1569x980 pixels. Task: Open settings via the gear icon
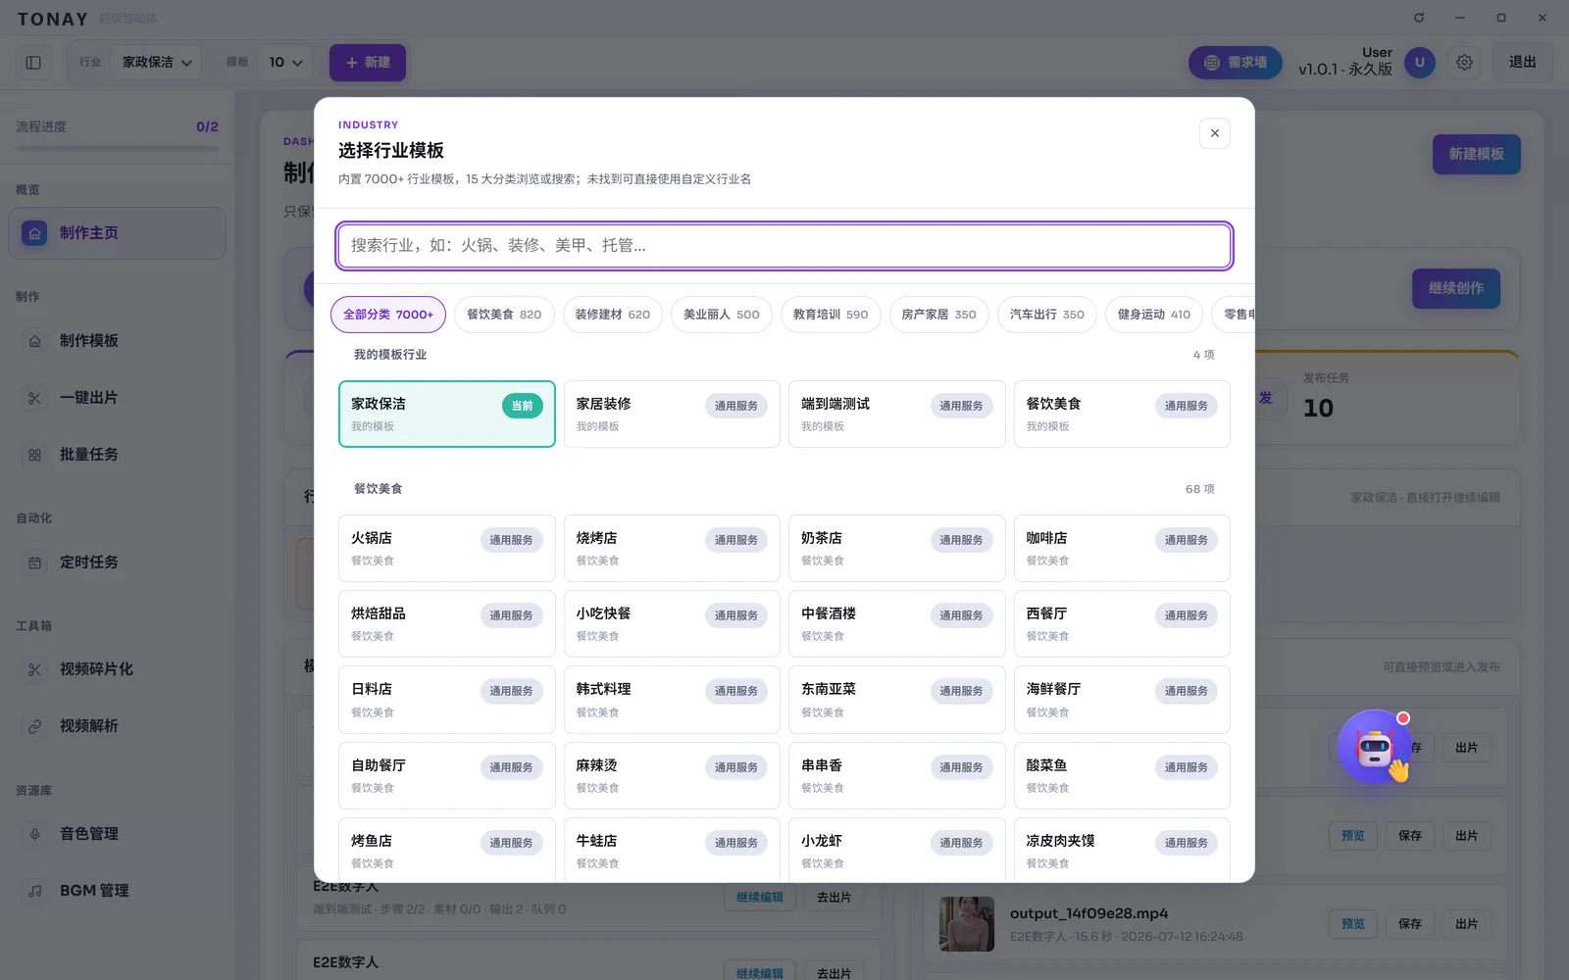pos(1464,63)
